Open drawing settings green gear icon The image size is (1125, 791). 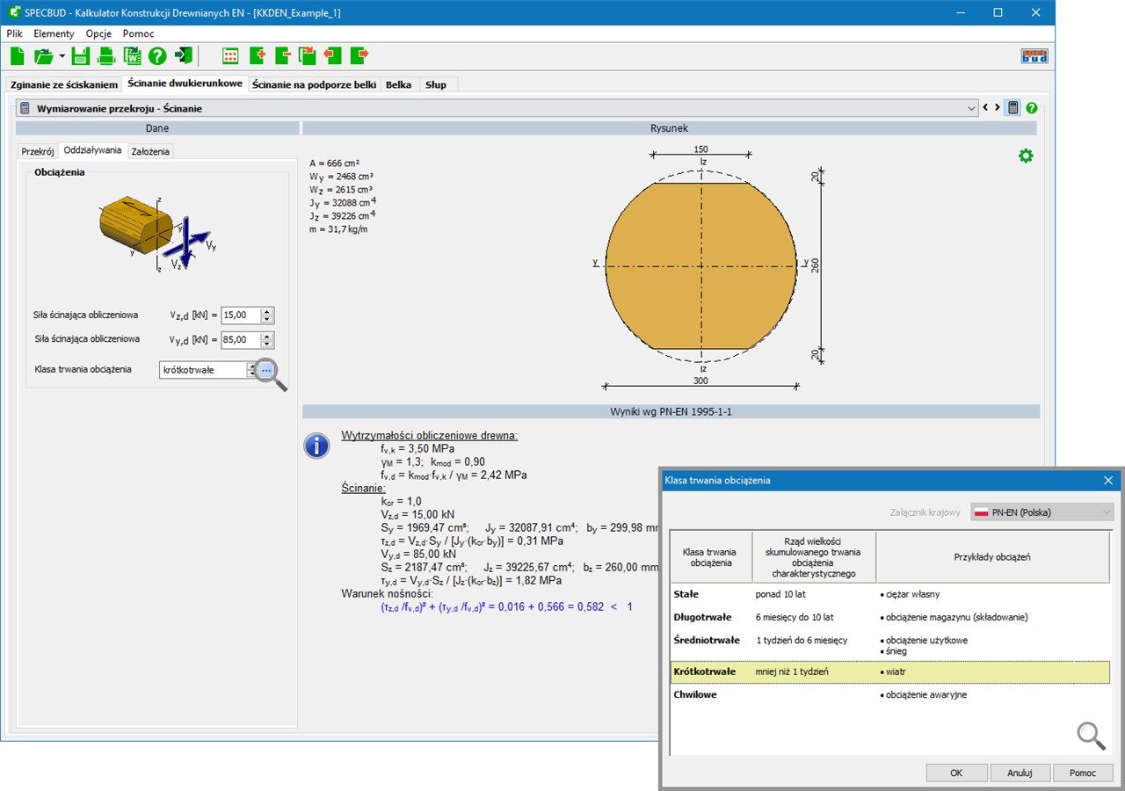click(1025, 156)
